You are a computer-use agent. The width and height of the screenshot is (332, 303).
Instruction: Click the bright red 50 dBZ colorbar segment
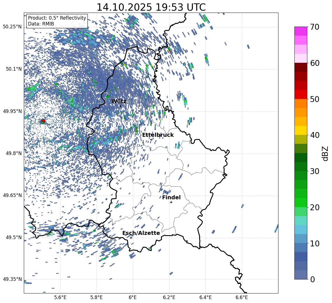pos(301,94)
